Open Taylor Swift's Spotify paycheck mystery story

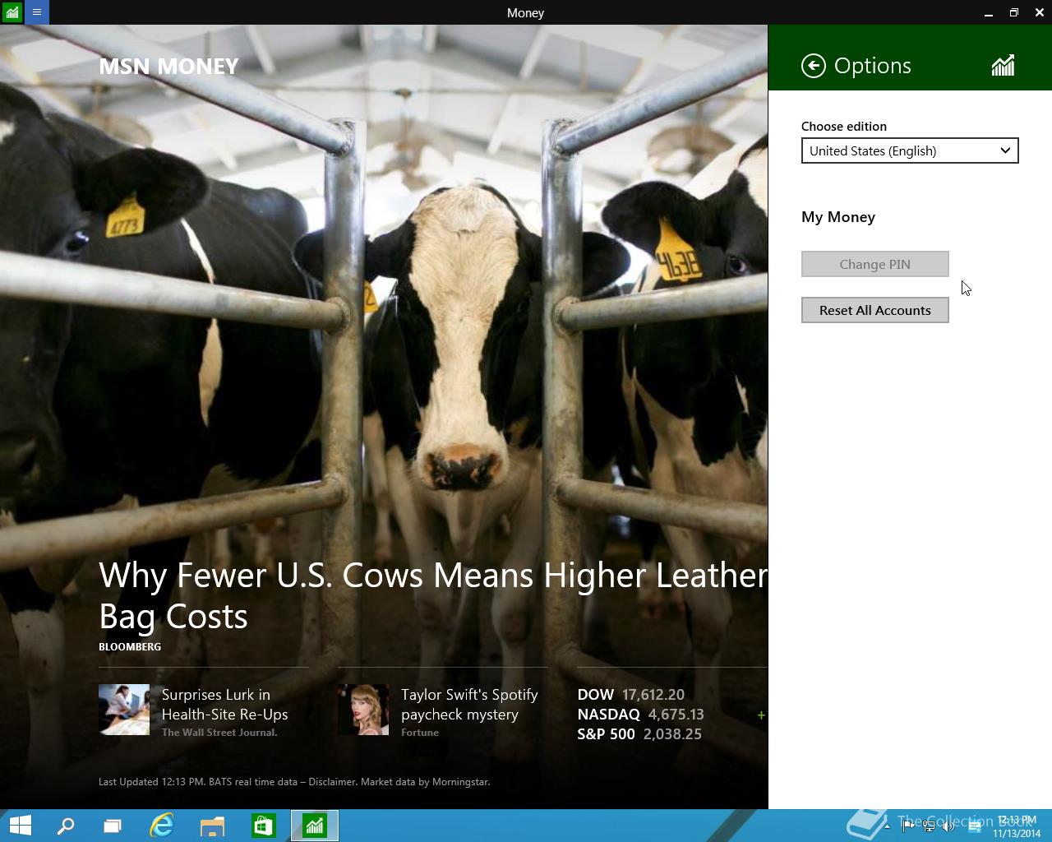pyautogui.click(x=469, y=705)
